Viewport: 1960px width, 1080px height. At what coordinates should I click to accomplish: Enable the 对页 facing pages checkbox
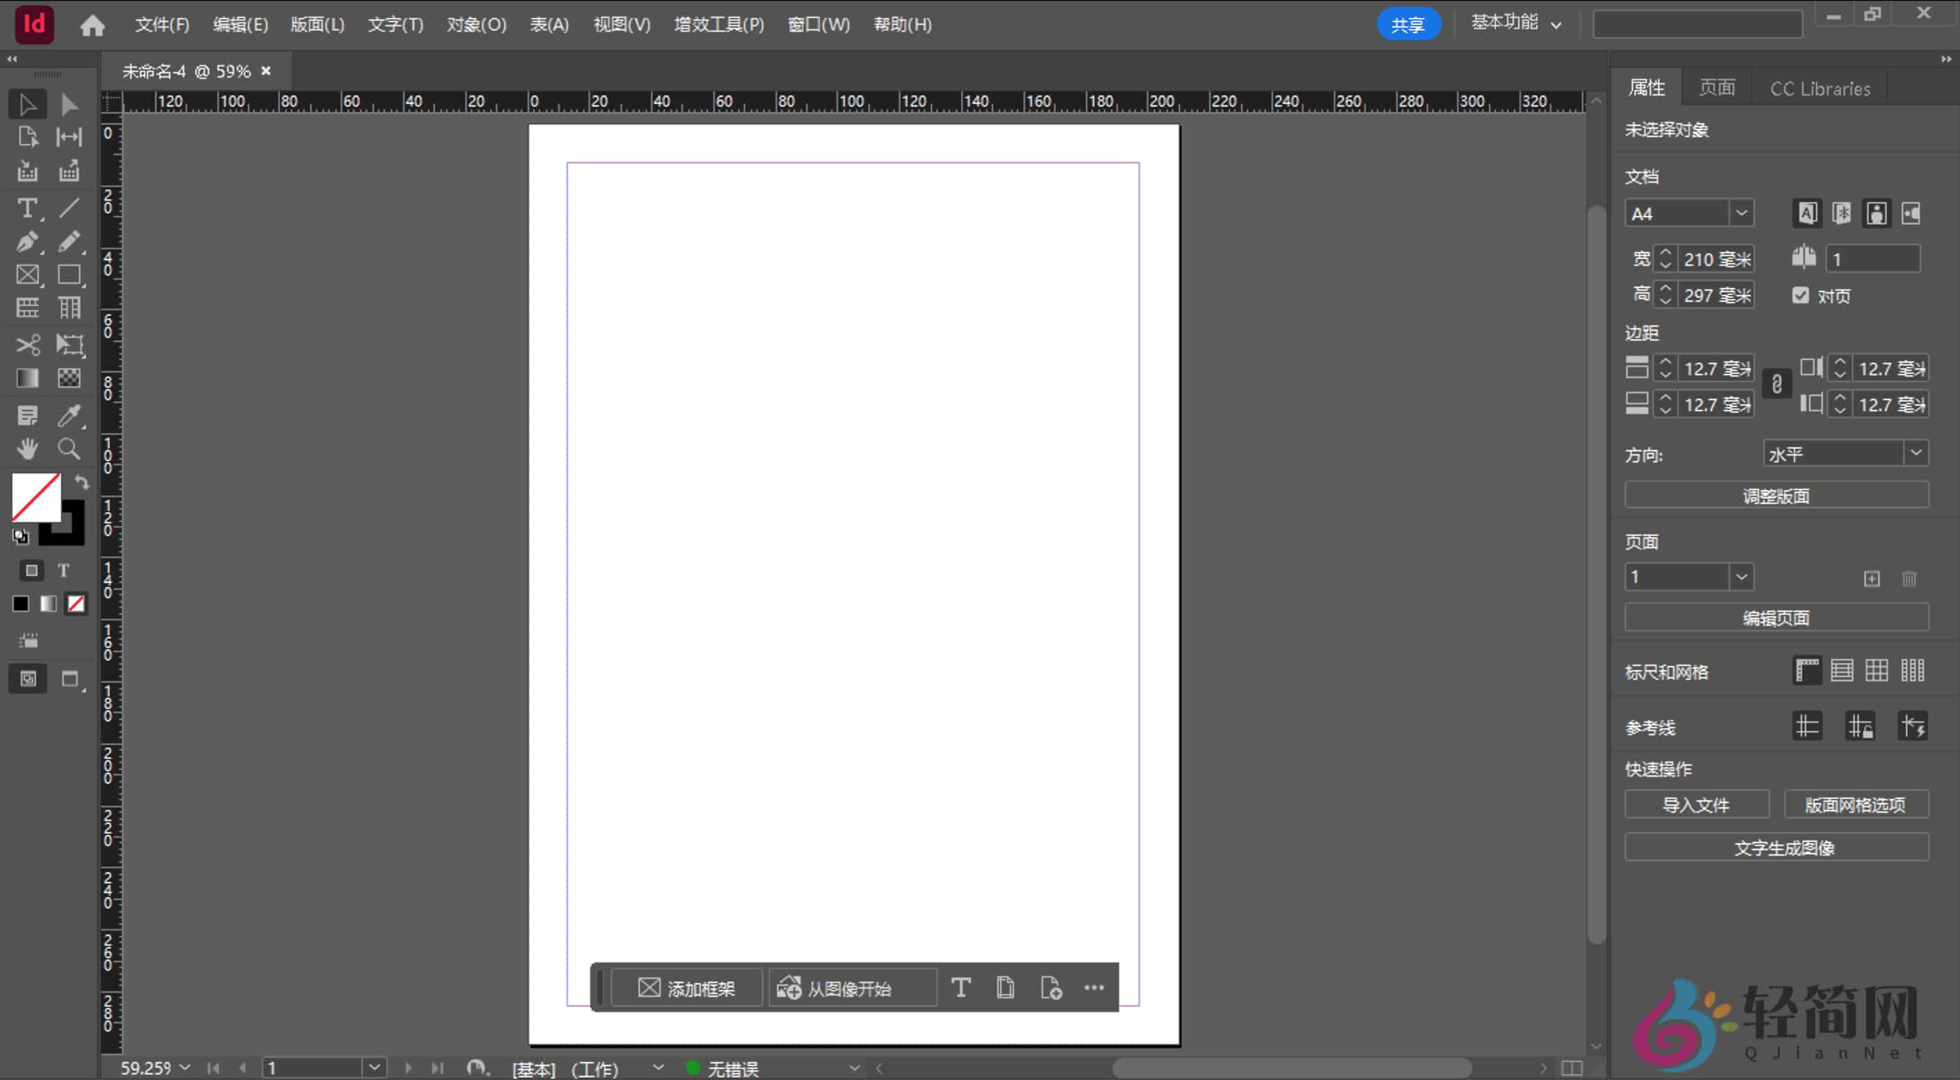(x=1800, y=295)
